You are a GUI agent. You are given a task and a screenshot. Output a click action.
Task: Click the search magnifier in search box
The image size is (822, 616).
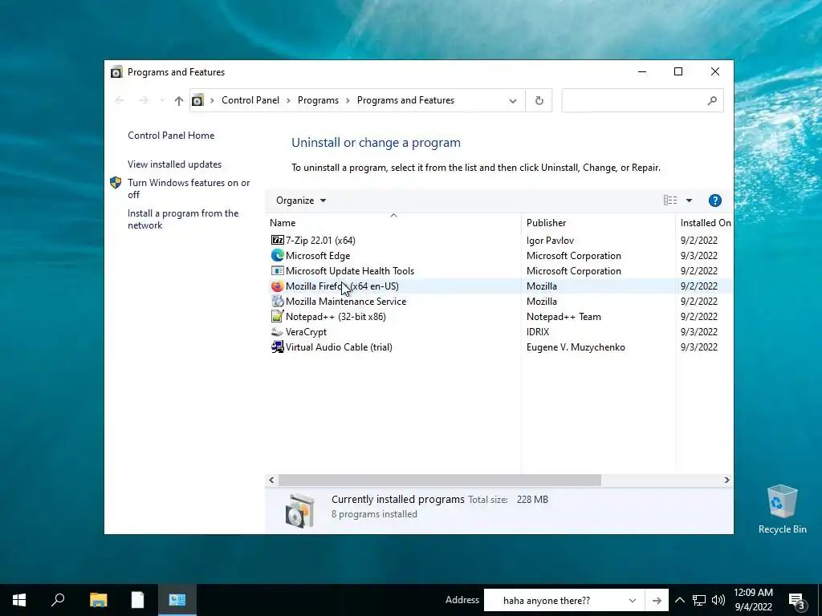pos(712,100)
